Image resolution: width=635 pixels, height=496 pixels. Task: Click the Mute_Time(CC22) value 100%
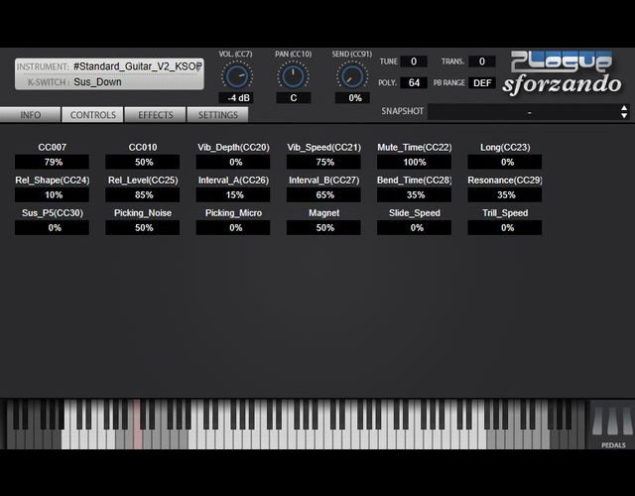coord(414,162)
